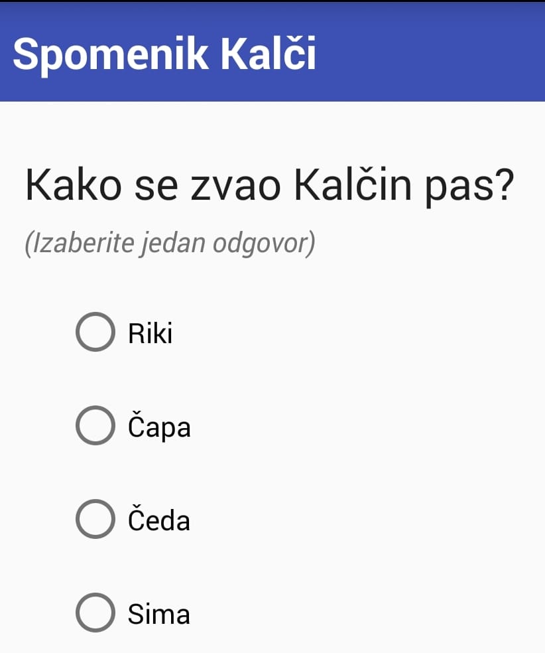
Task: Click the answer label Čapa
Action: pyautogui.click(x=159, y=427)
